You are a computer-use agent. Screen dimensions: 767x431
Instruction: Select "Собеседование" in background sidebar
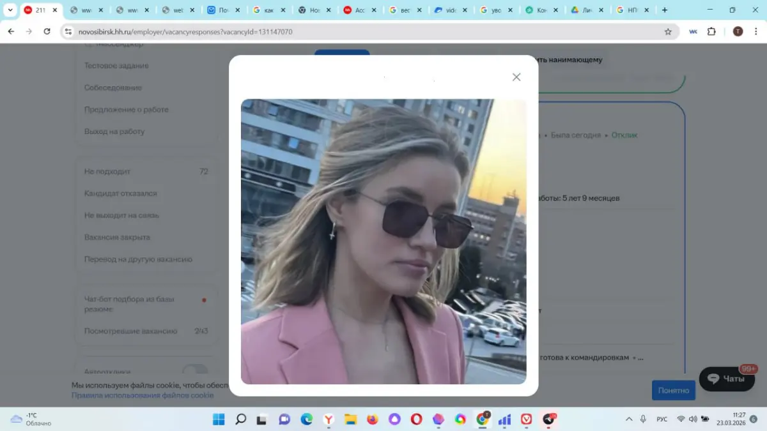tap(113, 87)
